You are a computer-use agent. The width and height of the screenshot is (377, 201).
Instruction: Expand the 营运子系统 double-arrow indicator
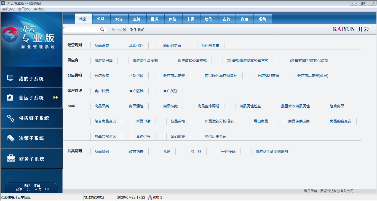coord(56,97)
